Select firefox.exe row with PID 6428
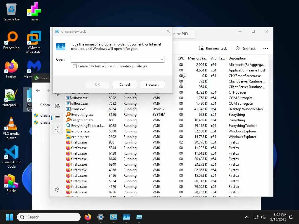The height and width of the screenshot is (224, 299). click(x=166, y=153)
